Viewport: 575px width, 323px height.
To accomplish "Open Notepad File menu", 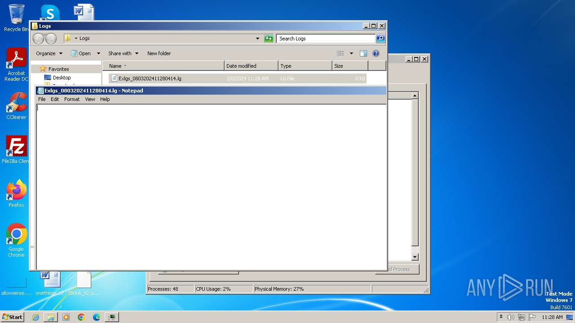I will [x=42, y=99].
